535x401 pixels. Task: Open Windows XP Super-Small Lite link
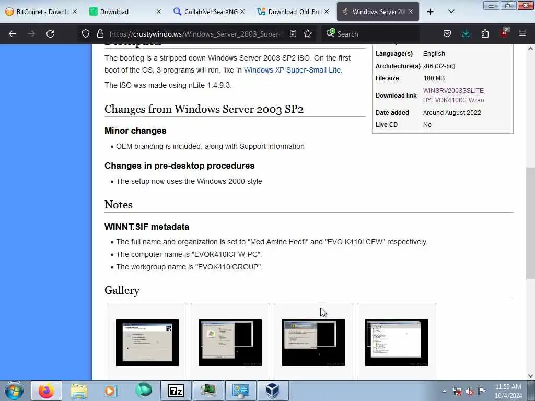(292, 70)
